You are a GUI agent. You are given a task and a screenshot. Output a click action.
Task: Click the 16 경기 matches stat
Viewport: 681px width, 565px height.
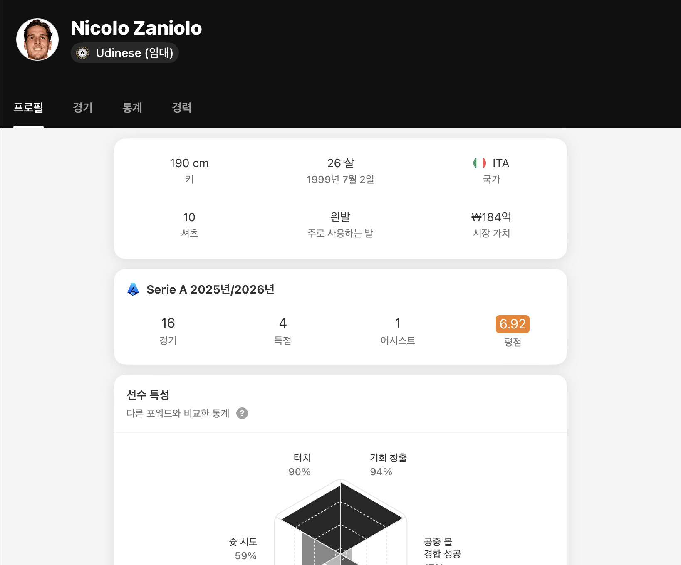(168, 330)
